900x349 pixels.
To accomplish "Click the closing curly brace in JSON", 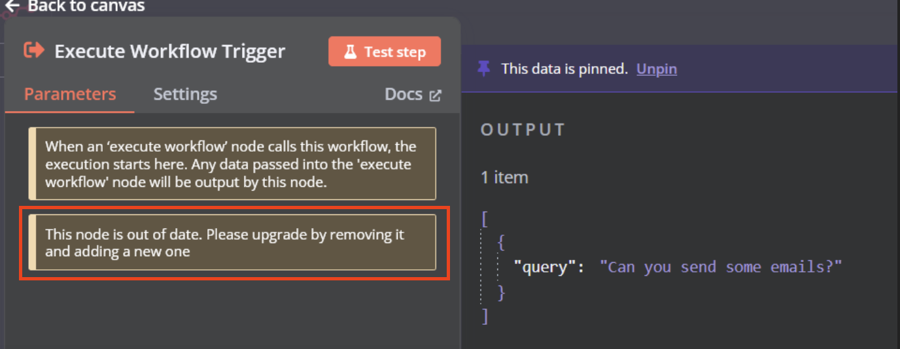I will (x=501, y=292).
